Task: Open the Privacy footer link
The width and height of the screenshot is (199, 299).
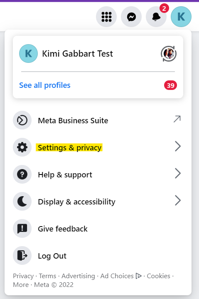Action: pyautogui.click(x=23, y=276)
